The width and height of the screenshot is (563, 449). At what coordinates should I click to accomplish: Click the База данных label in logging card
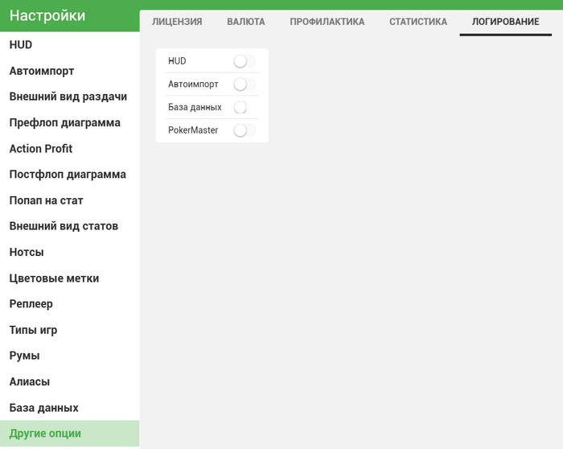point(195,107)
